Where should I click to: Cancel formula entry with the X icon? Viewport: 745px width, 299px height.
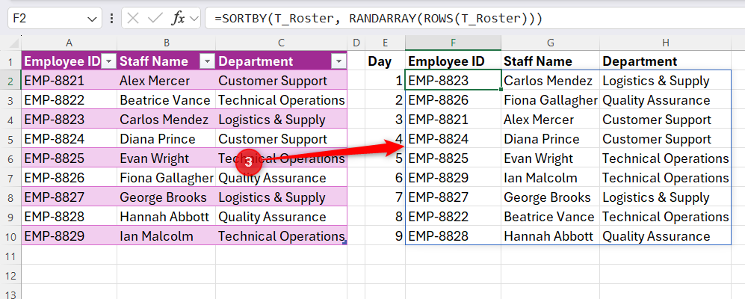pyautogui.click(x=134, y=19)
